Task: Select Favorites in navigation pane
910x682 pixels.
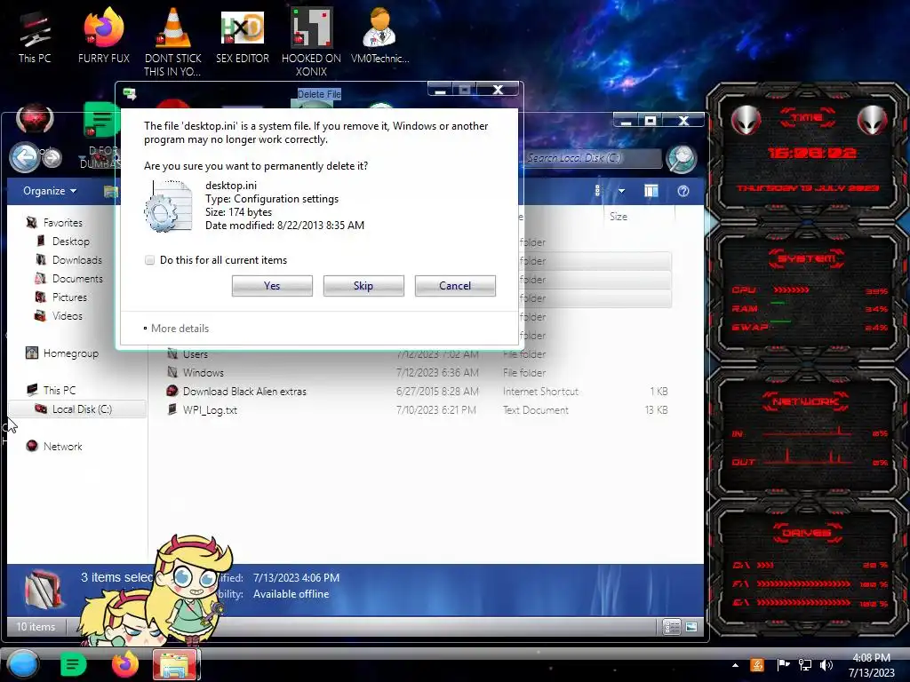Action: pos(63,223)
